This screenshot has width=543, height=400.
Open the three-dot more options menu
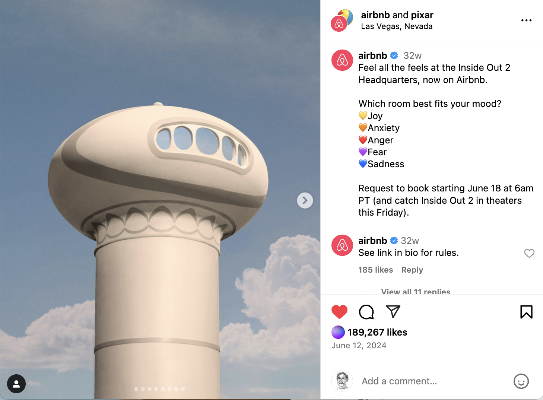(526, 20)
